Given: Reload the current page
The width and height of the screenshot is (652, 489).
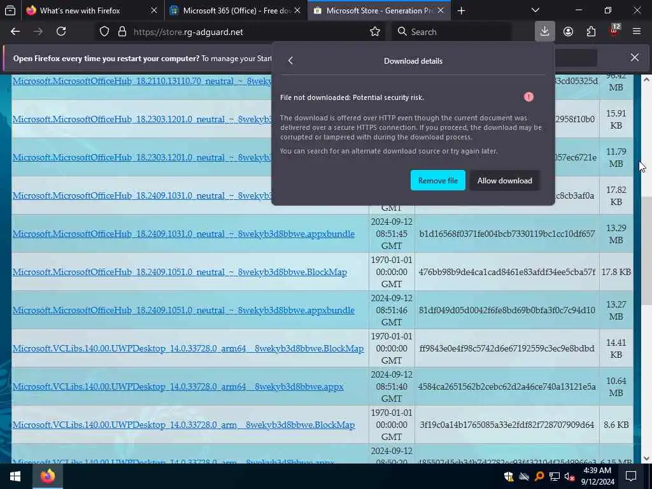Looking at the screenshot, I should pyautogui.click(x=61, y=32).
